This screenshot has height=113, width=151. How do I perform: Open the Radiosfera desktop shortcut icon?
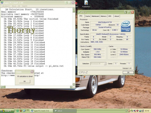86,4
